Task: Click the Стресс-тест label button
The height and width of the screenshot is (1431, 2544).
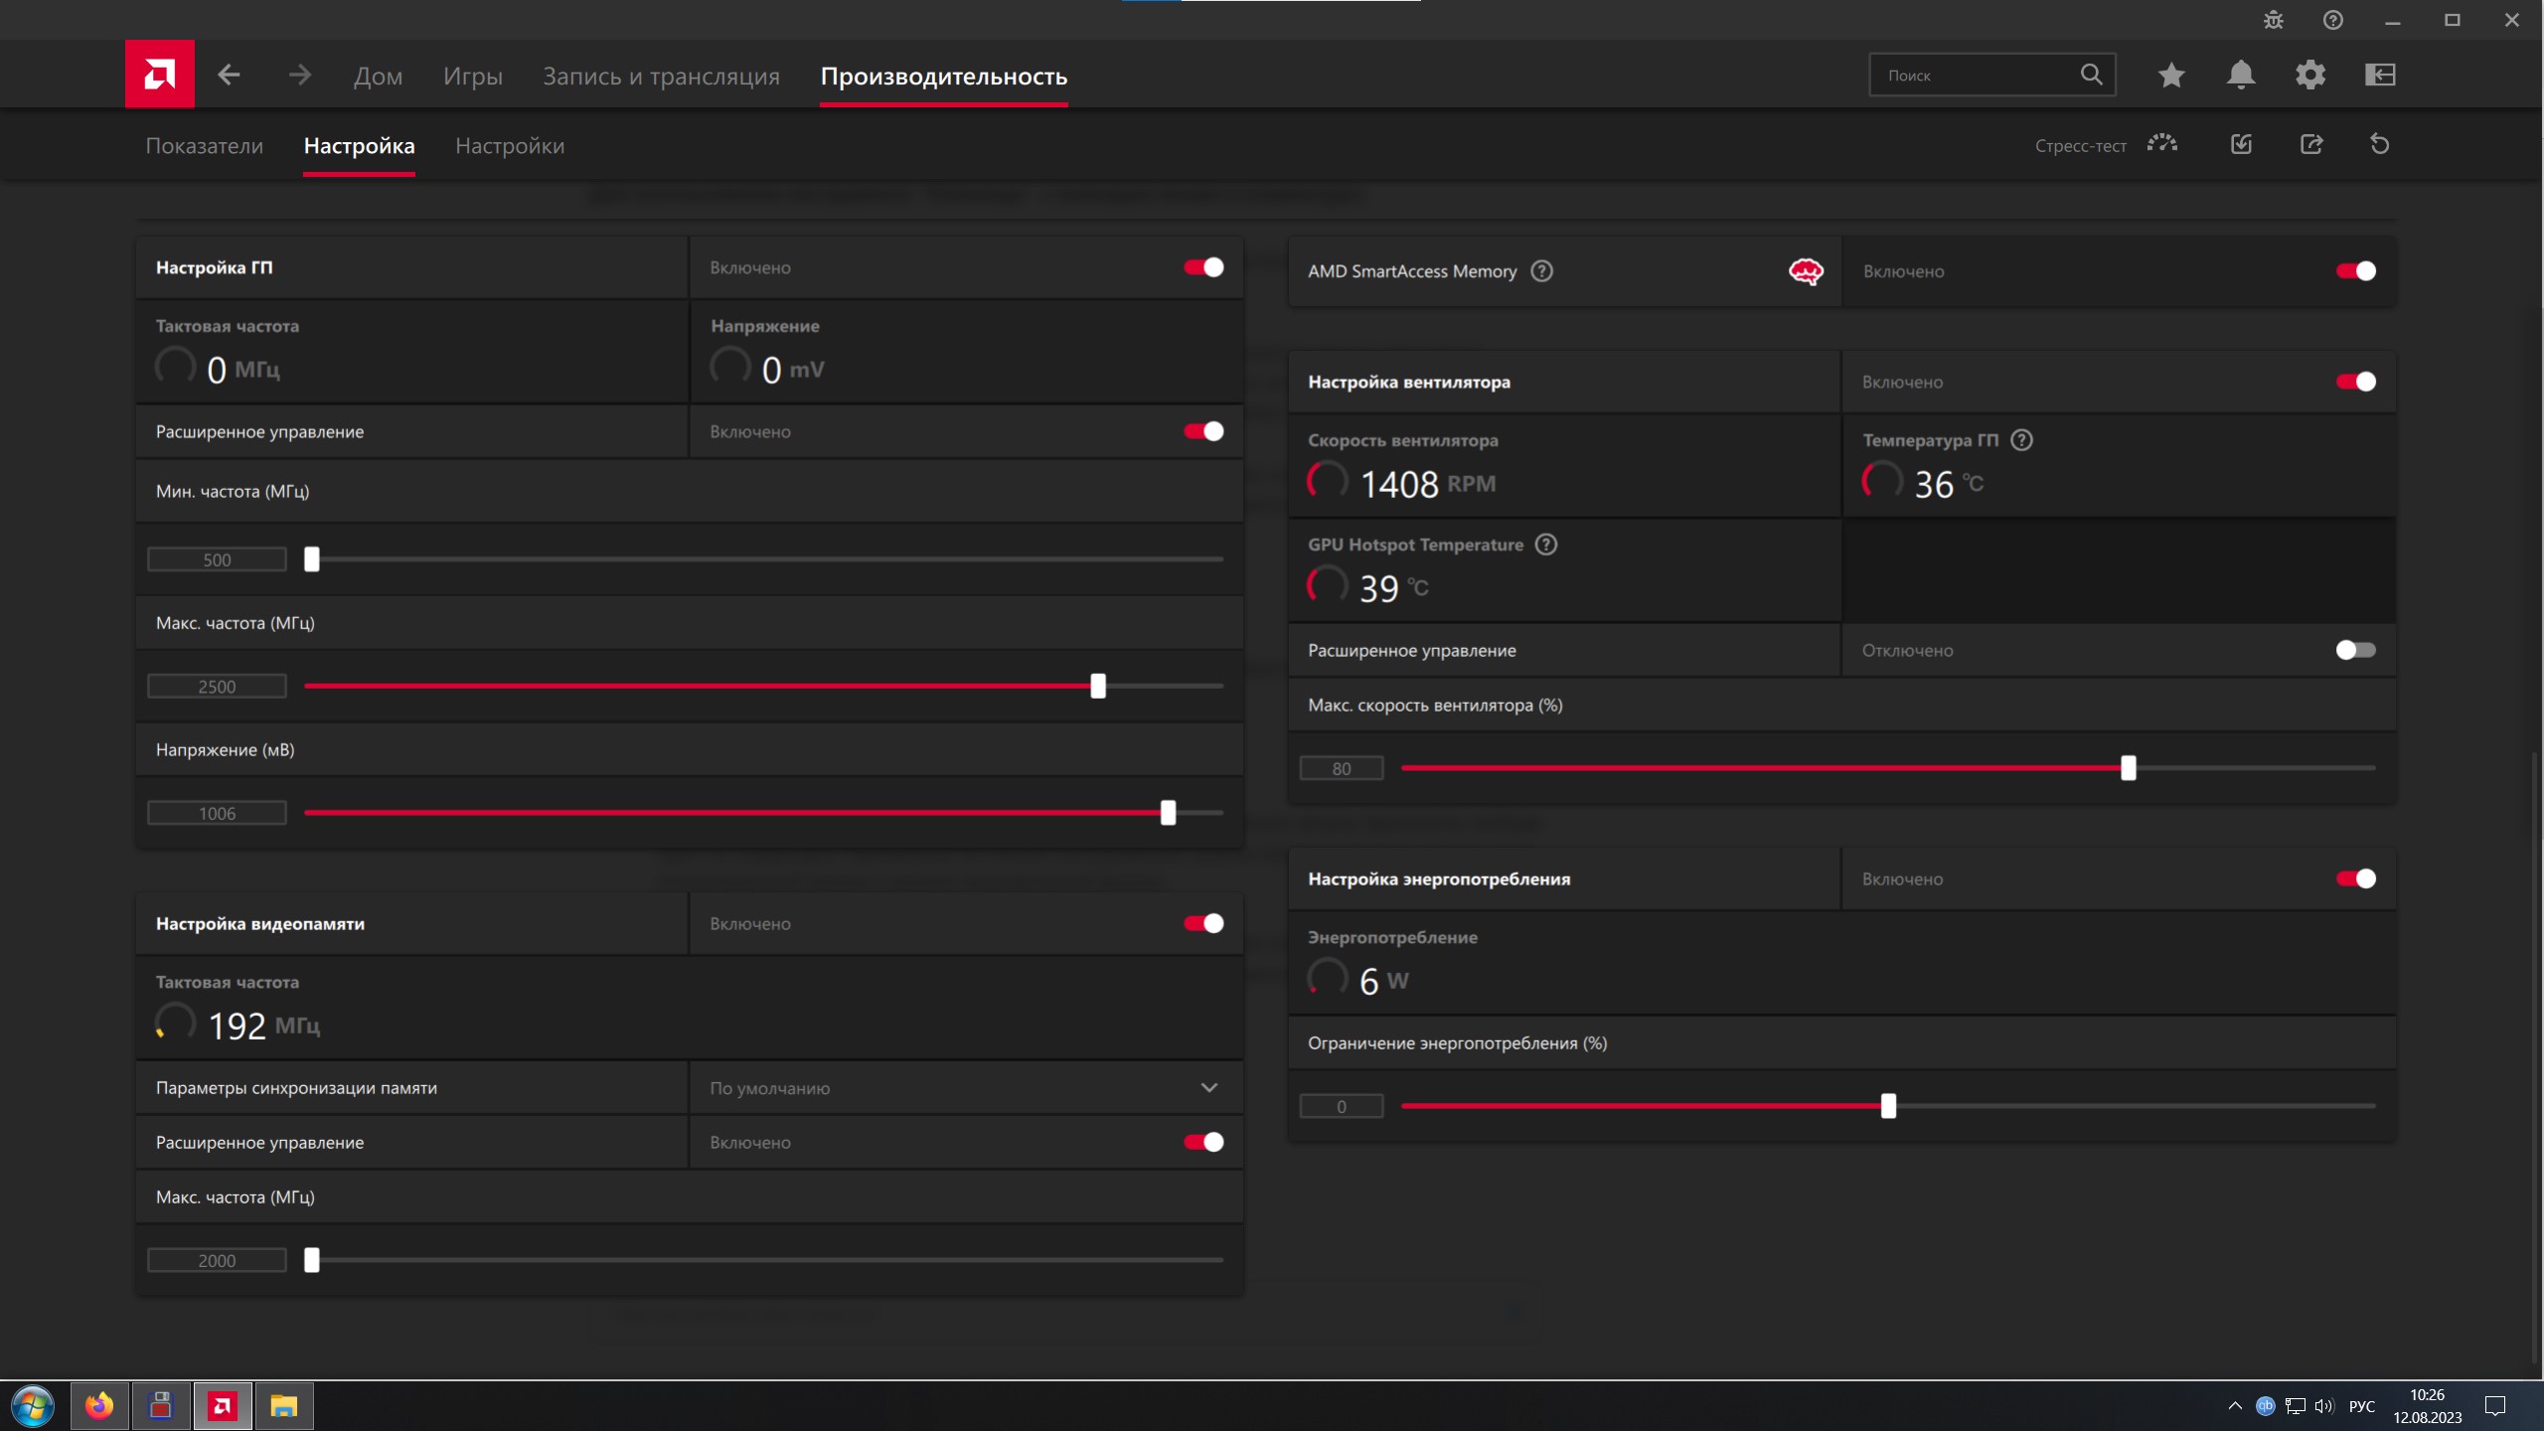Action: [x=2080, y=146]
